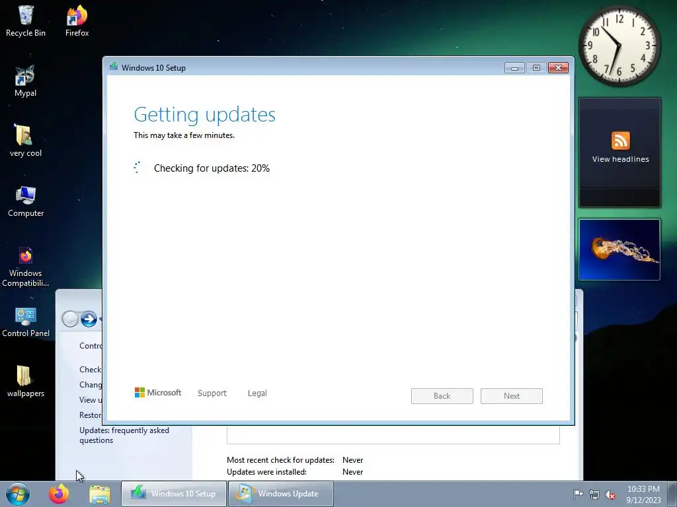The height and width of the screenshot is (507, 677).
Task: Click 'Updates were installed:' label
Action: (267, 472)
